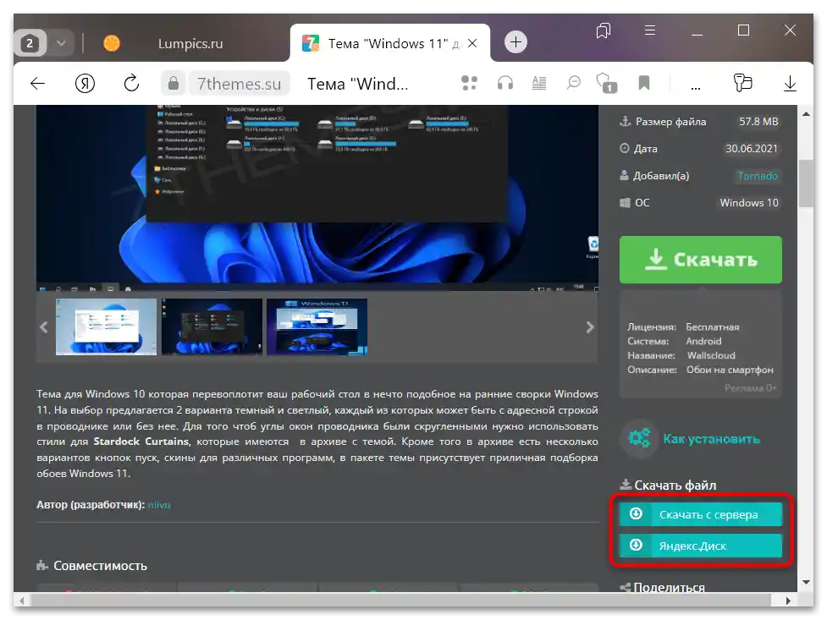Open the Tornado uploader profile link
827x620 pixels.
coord(758,176)
